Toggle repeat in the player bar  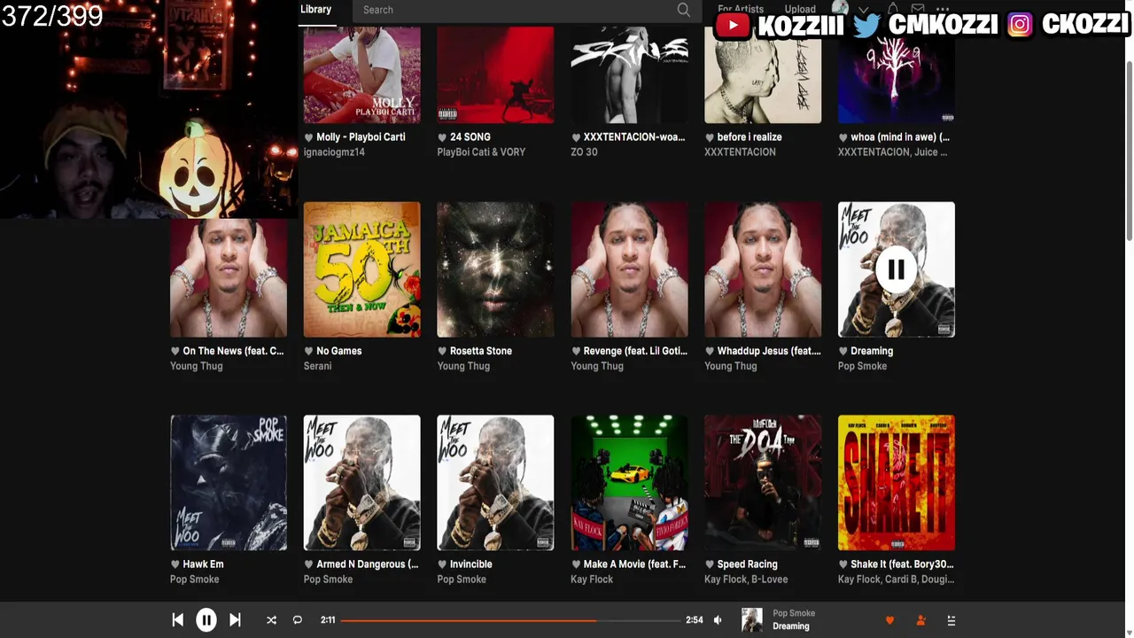coord(298,620)
